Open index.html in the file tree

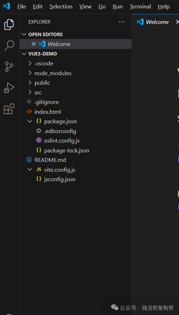tap(48, 112)
